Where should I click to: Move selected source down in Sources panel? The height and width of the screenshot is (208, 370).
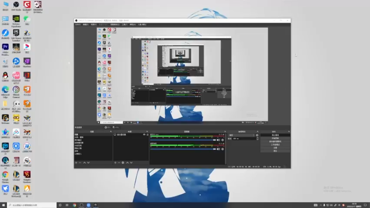click(131, 163)
